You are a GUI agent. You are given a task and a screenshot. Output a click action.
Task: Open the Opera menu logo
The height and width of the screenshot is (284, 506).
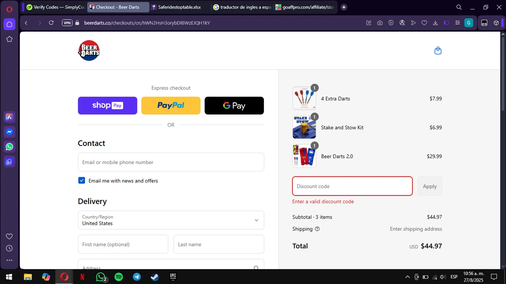click(9, 9)
